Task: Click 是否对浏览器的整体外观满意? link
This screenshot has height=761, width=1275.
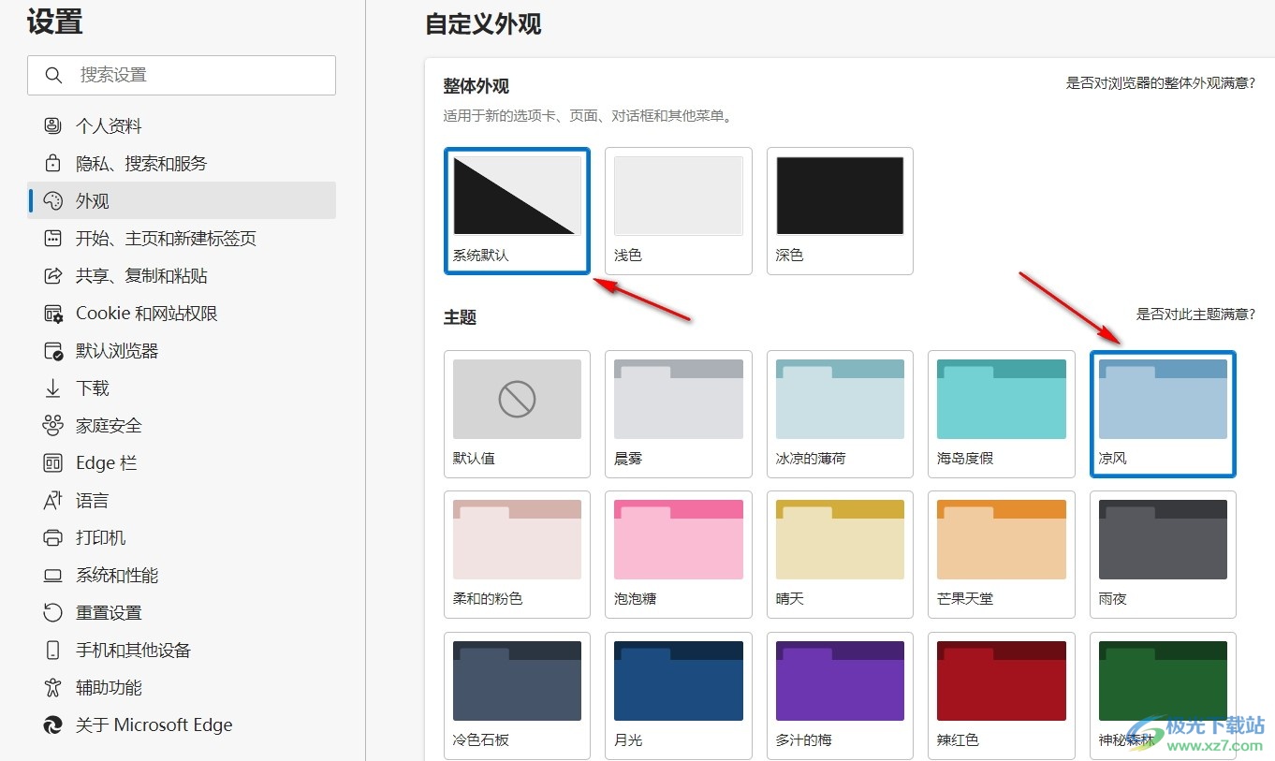Action: coord(1161,83)
